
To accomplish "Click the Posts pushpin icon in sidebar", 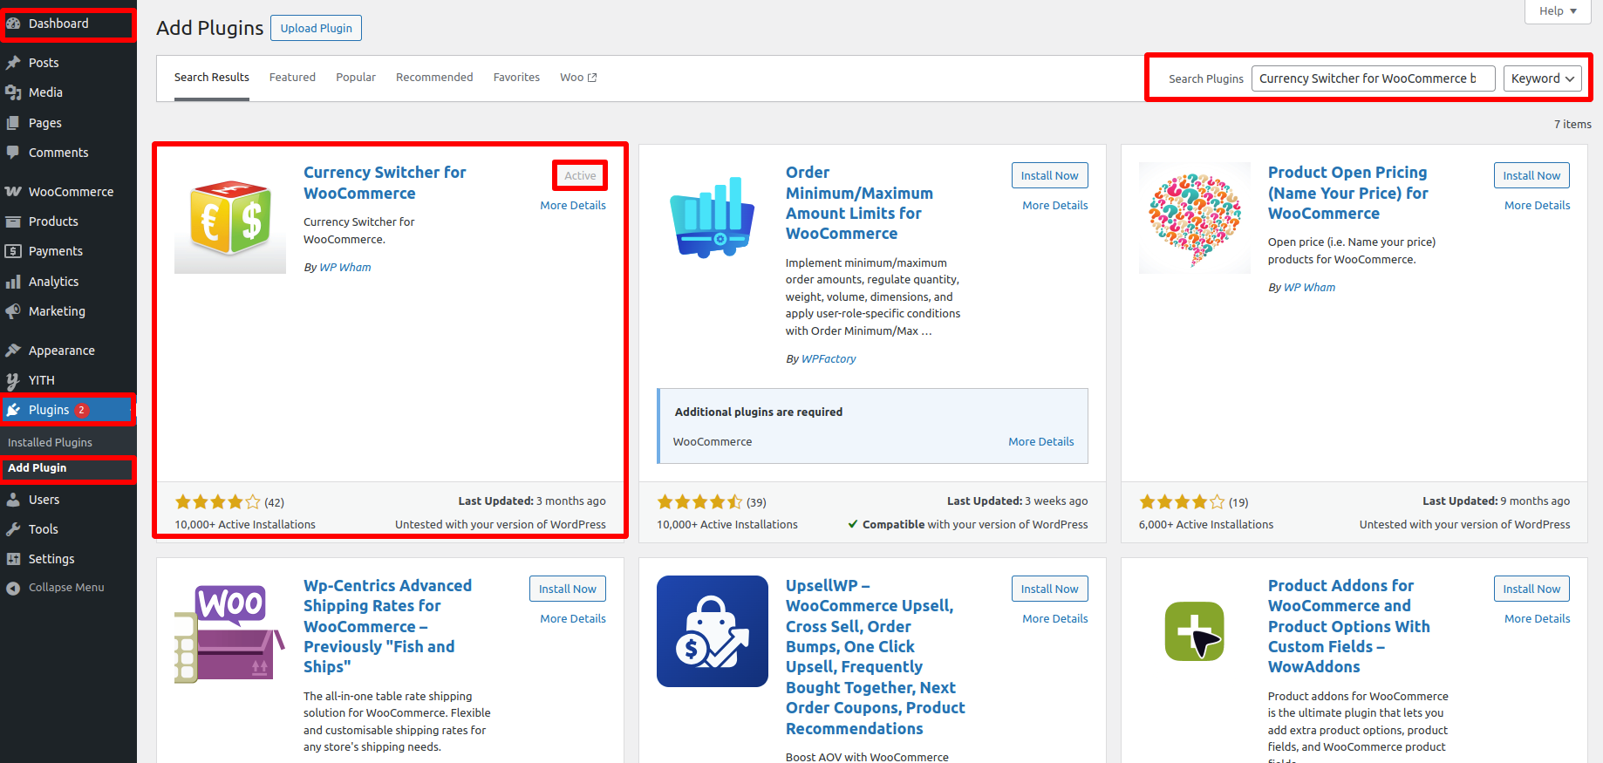I will [x=13, y=63].
